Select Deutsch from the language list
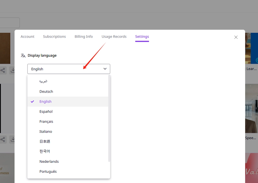 (x=46, y=91)
